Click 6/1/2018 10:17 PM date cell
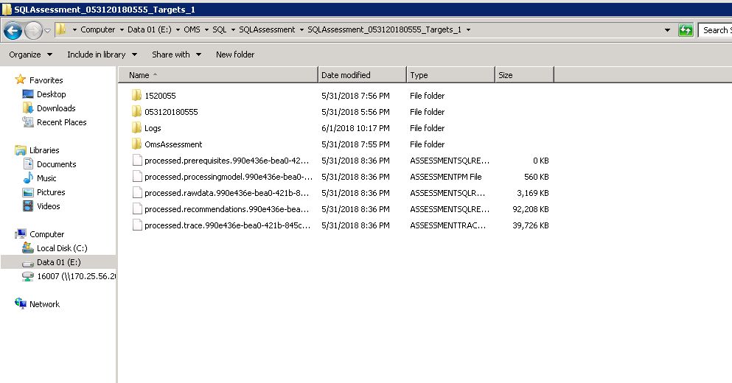 pyautogui.click(x=356, y=128)
